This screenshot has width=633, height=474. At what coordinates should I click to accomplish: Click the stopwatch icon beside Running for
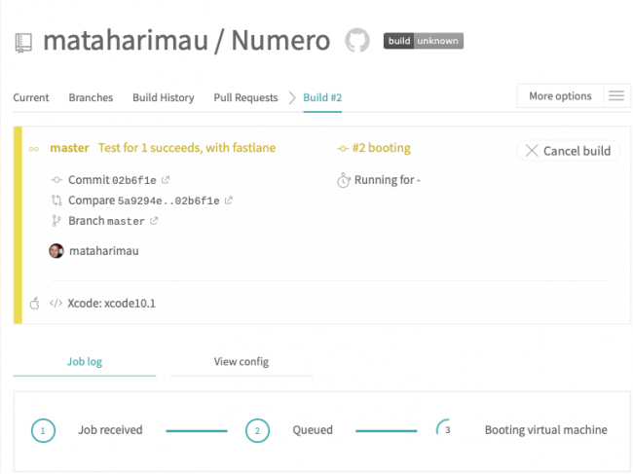pos(344,180)
